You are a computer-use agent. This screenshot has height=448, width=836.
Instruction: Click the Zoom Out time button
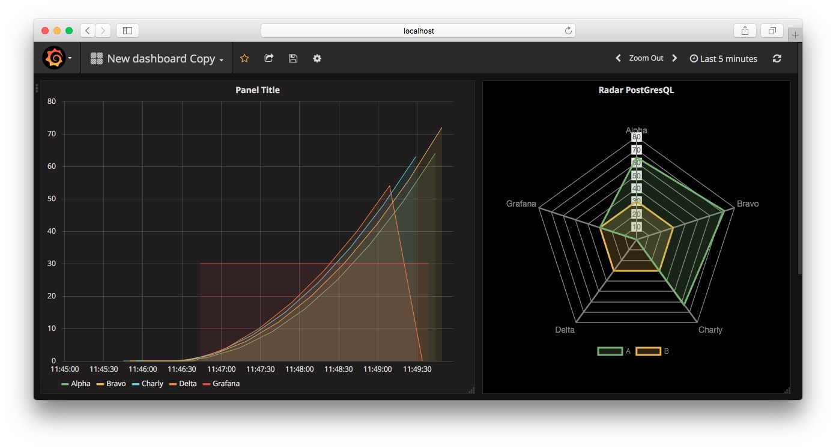pos(646,58)
